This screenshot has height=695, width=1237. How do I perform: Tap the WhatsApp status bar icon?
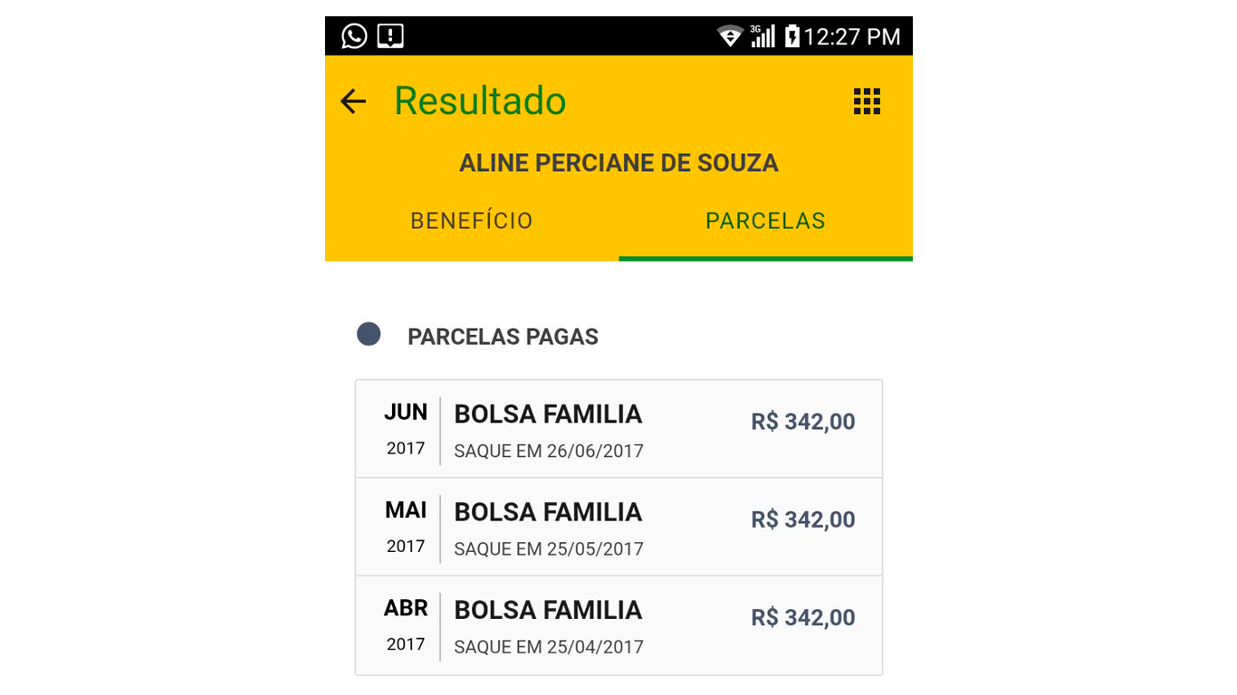[354, 36]
